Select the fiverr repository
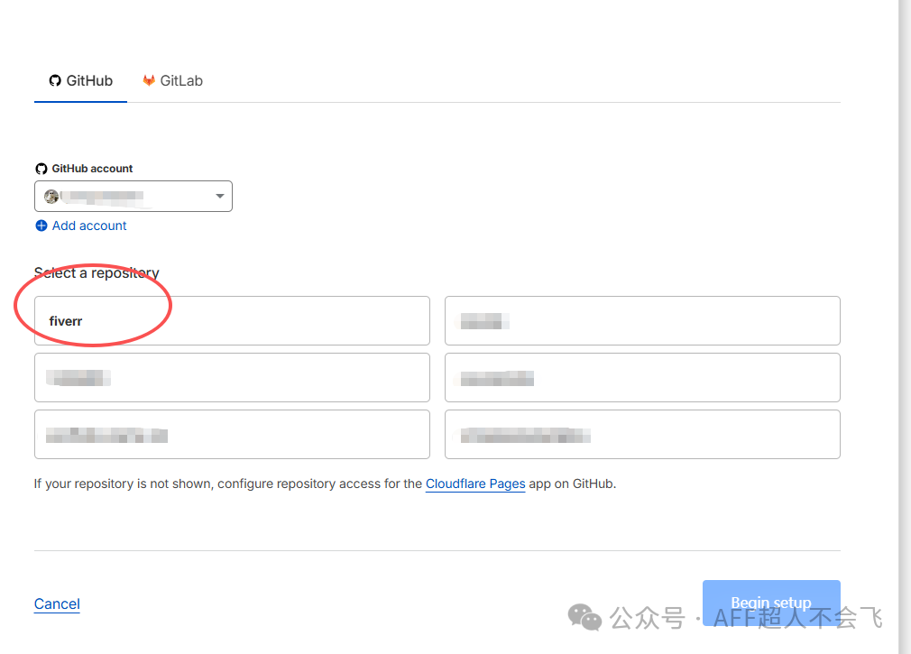Screen dimensions: 911x654 [x=232, y=320]
